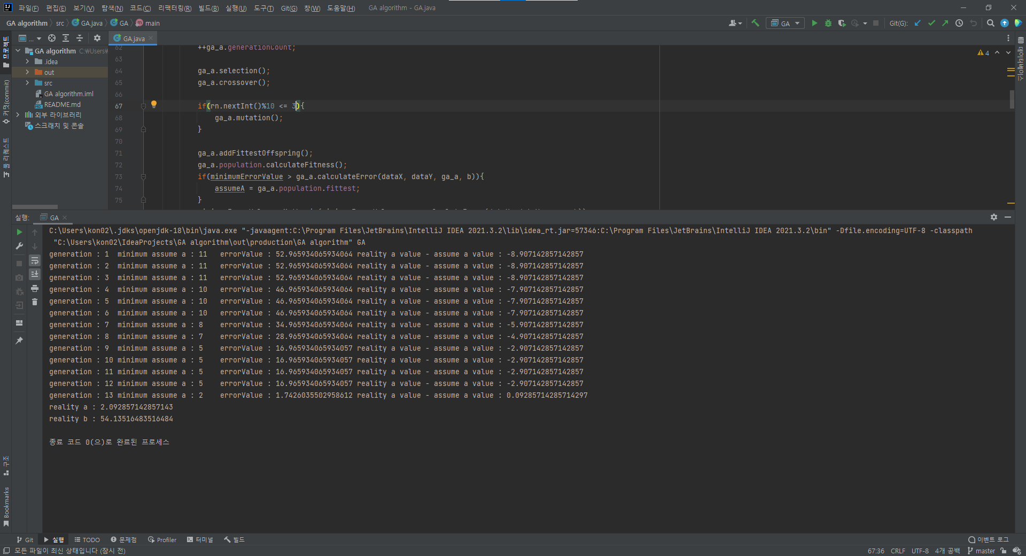Pin the GA run console tab

19,341
